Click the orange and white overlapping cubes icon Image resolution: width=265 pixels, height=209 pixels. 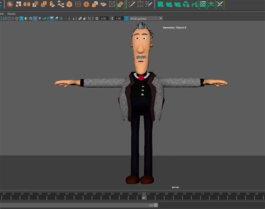click(94, 4)
